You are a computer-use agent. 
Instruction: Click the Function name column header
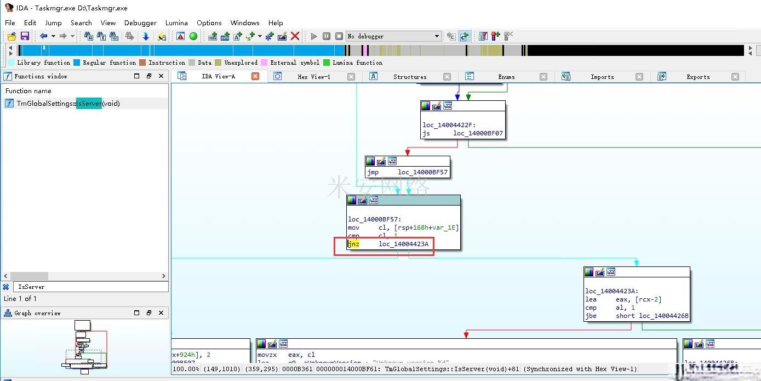point(85,91)
